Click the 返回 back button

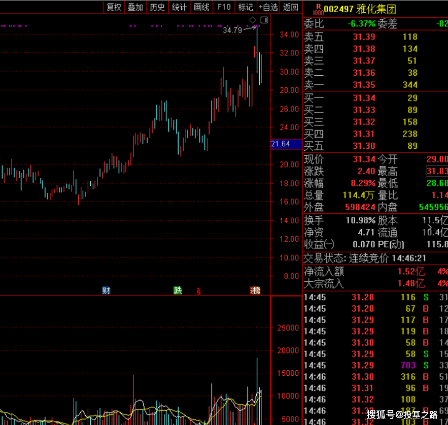point(291,7)
